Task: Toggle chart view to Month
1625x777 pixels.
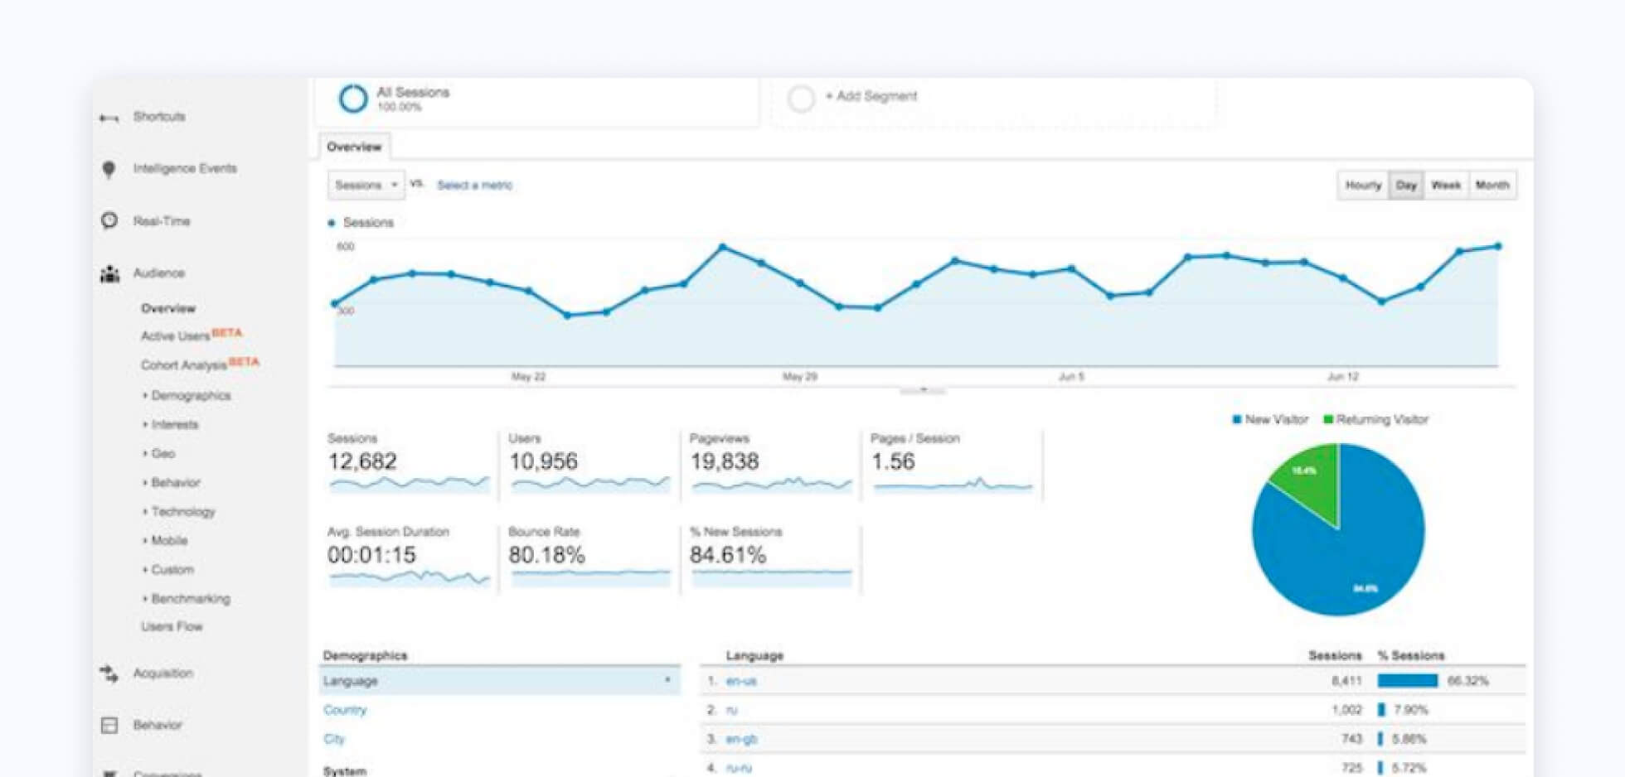Action: pyautogui.click(x=1492, y=186)
